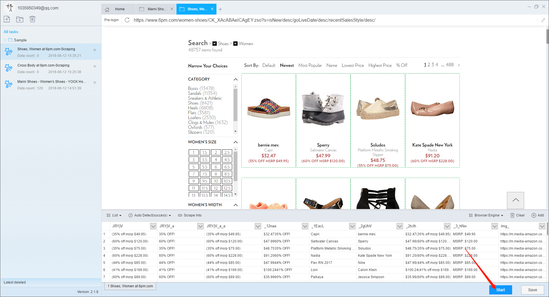
Task: Sort by Highest Price
Action: point(380,65)
